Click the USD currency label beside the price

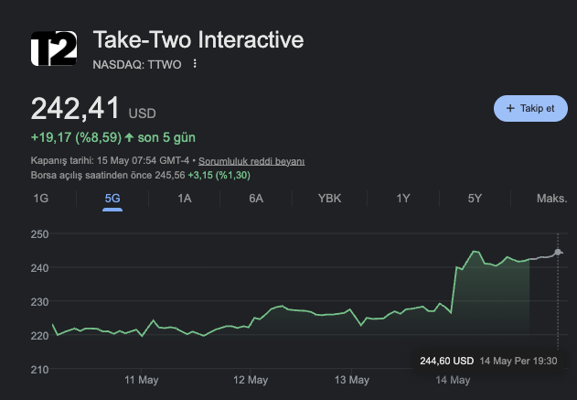tap(142, 114)
